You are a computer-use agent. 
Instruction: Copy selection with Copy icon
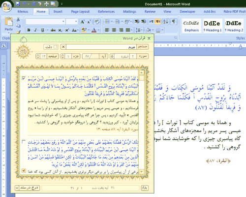point(18,26)
